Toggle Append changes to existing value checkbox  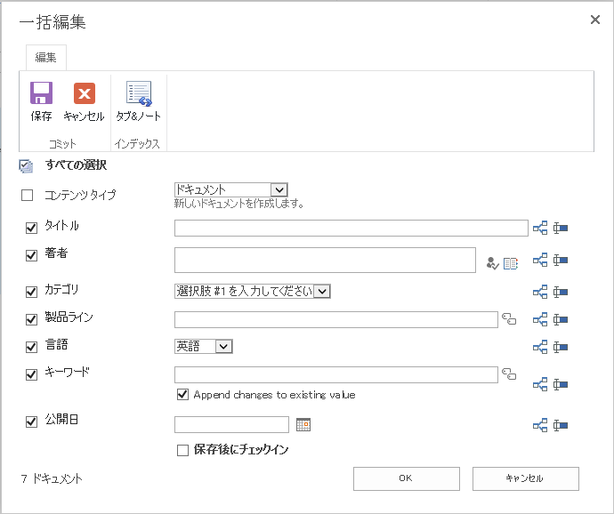183,394
